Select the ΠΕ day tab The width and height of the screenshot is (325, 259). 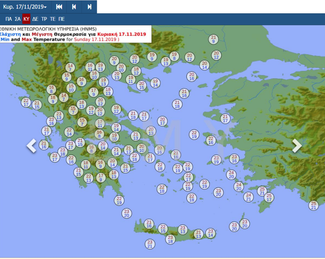coord(62,19)
